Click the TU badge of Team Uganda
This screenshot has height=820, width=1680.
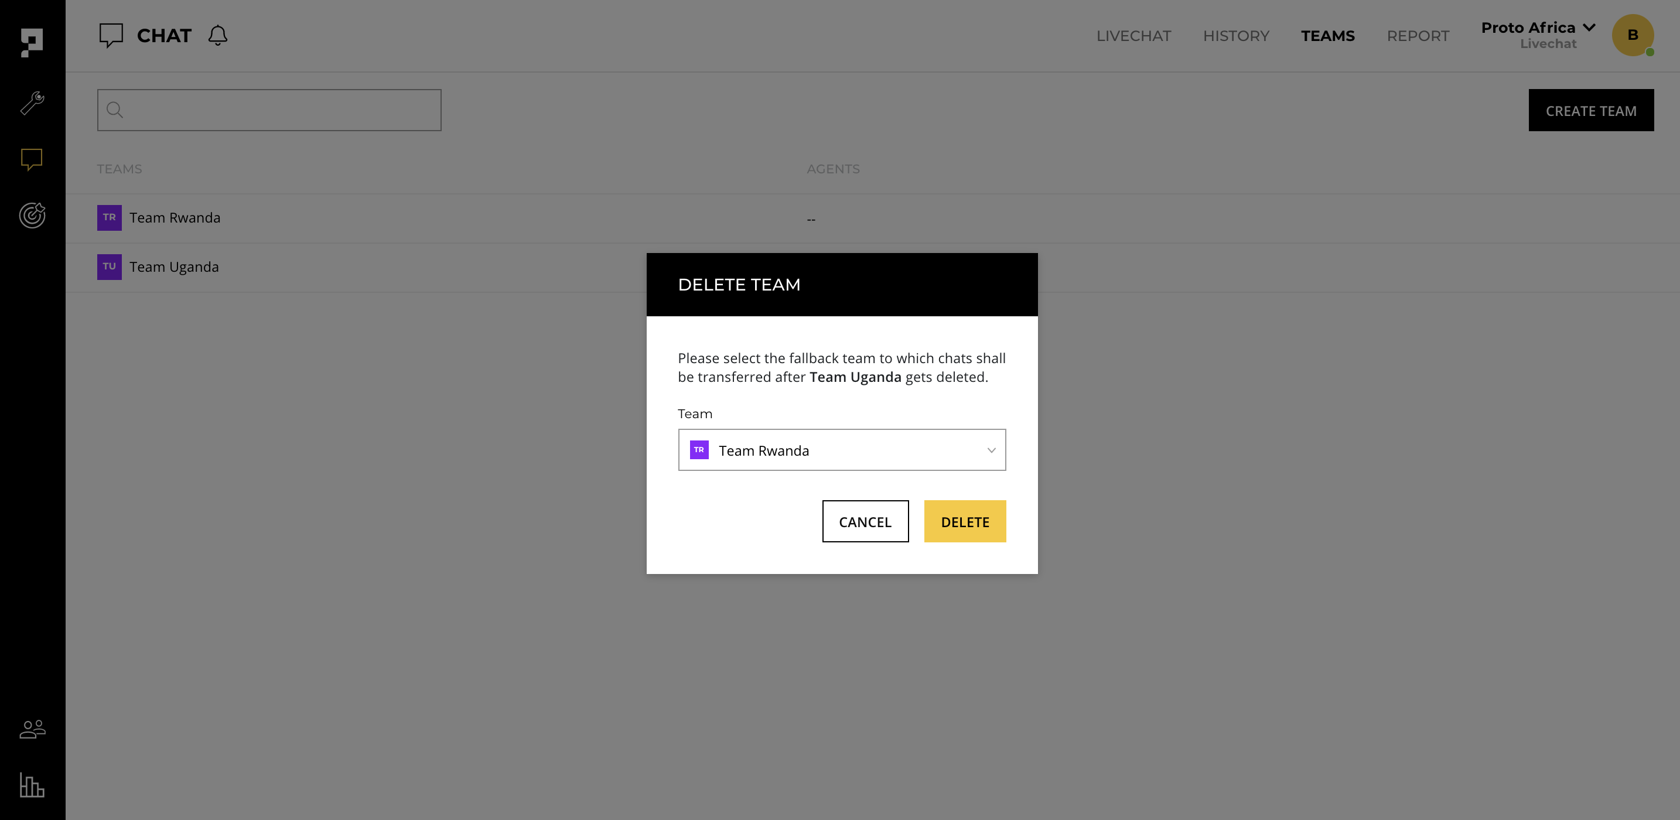[109, 267]
